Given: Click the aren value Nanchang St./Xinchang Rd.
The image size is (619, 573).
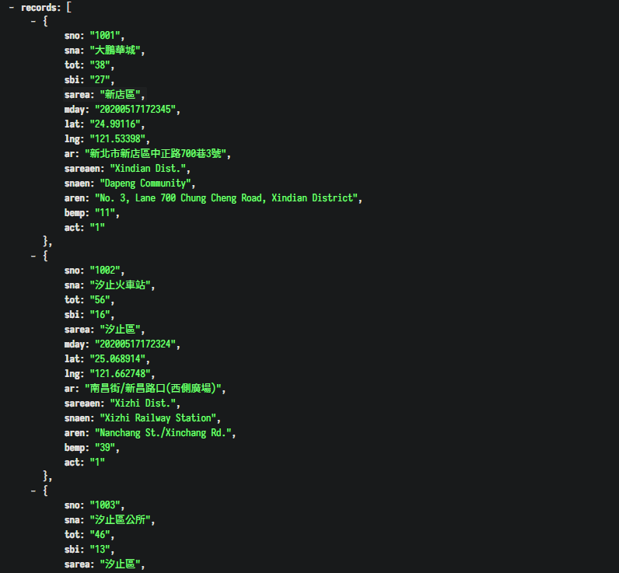Looking at the screenshot, I should point(163,433).
